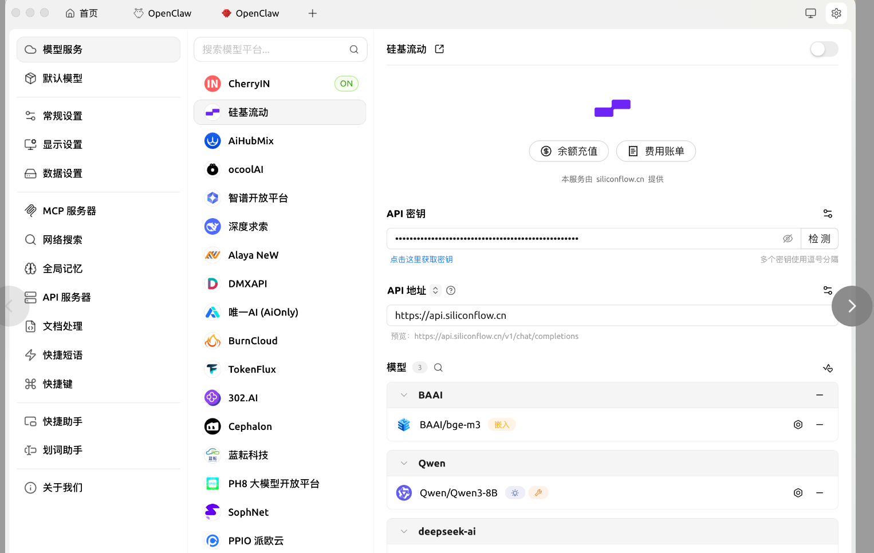Open external link icon next to 硅基流动

click(x=439, y=49)
